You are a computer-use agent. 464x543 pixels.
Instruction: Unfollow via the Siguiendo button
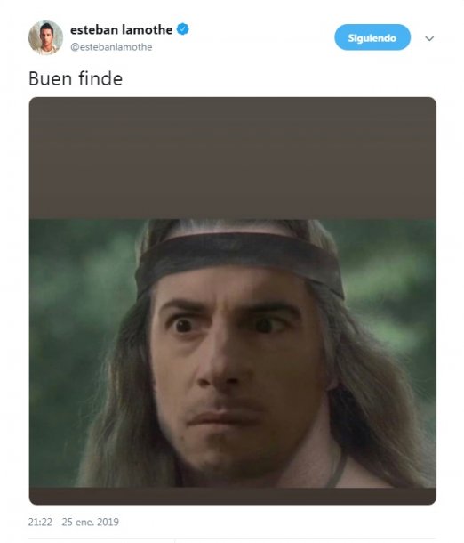[372, 37]
